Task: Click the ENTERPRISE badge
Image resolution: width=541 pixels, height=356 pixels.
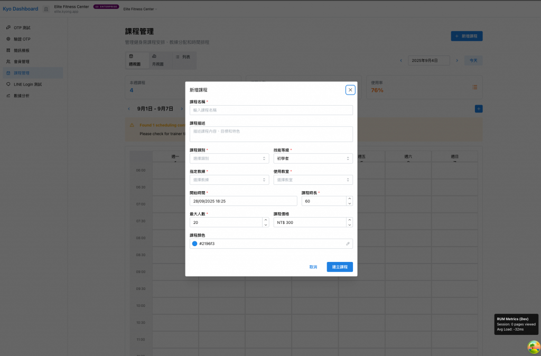Action: 106,6
